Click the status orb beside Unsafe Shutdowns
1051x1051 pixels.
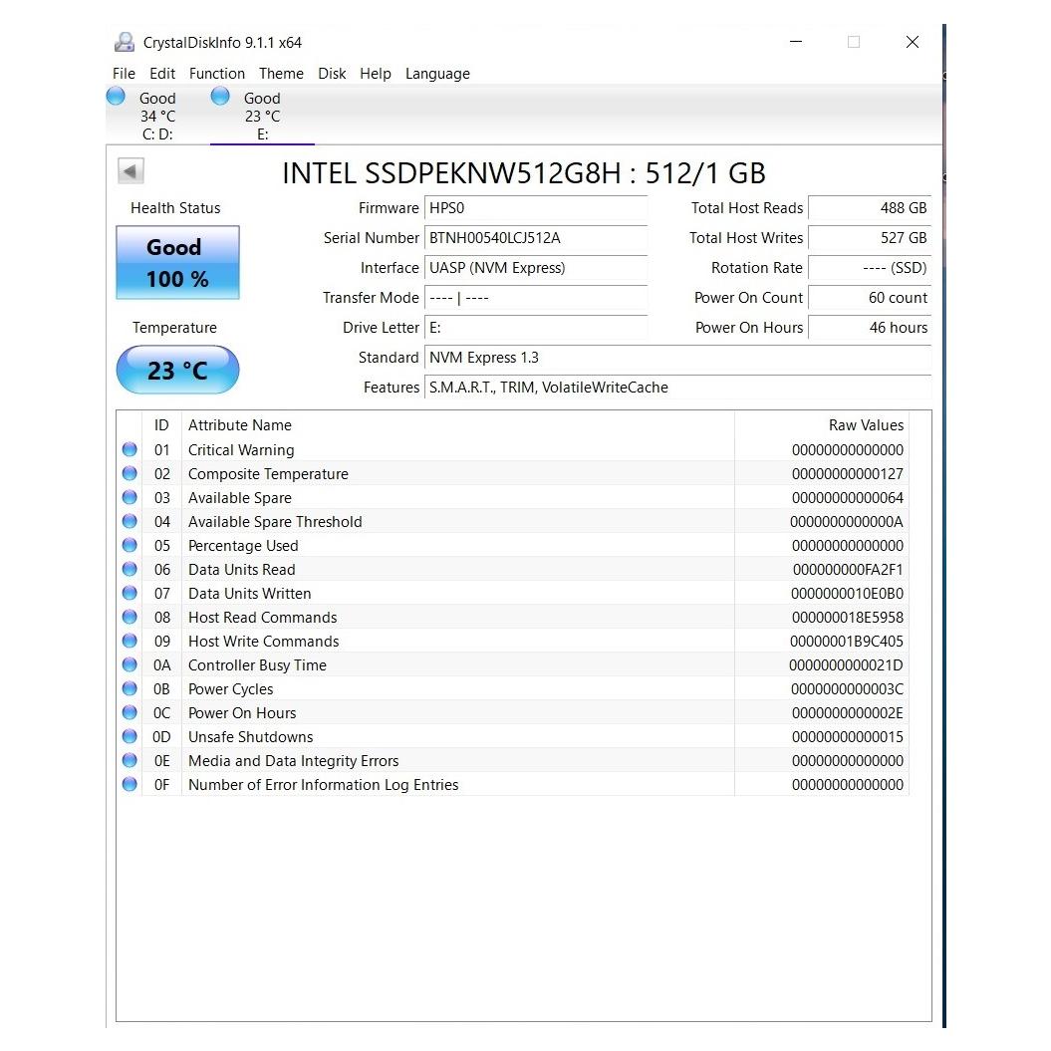(x=130, y=737)
